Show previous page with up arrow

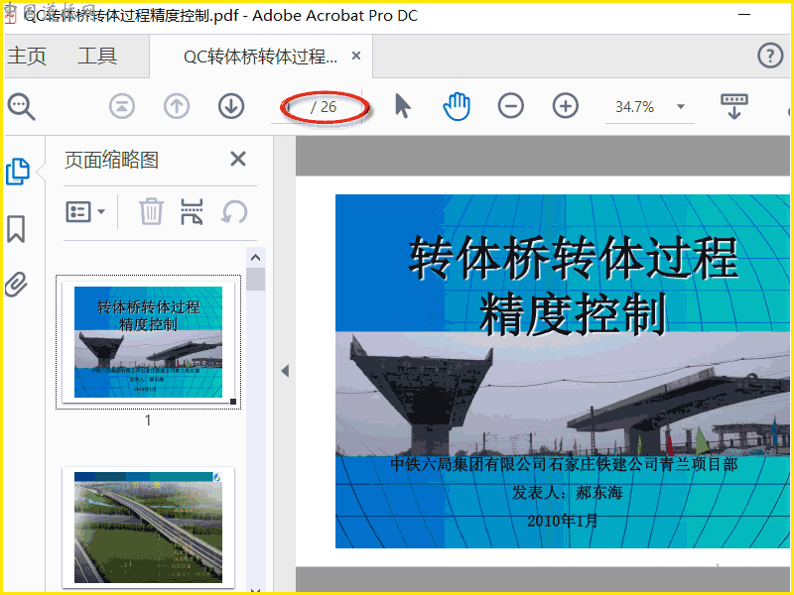(x=177, y=107)
